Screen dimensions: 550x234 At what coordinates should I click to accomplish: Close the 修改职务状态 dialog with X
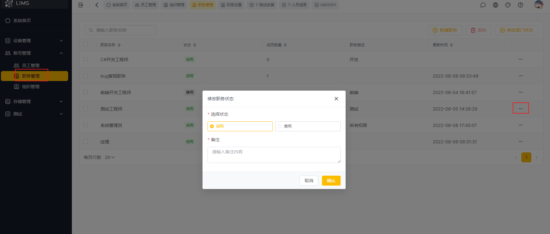point(336,99)
